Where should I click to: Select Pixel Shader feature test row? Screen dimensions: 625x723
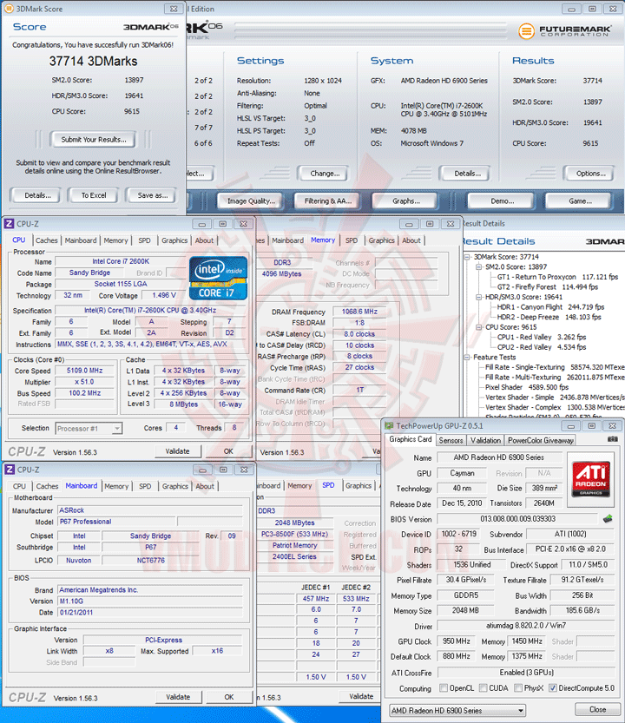(527, 387)
